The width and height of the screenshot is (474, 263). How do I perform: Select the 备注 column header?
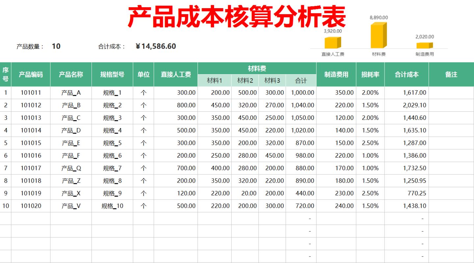451,75
